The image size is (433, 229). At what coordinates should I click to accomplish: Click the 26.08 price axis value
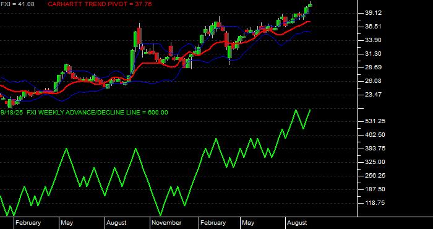tap(373, 80)
